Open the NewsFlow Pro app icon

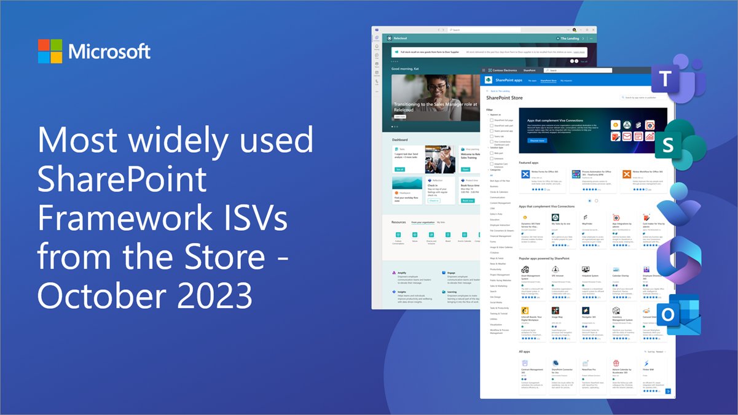tap(585, 363)
